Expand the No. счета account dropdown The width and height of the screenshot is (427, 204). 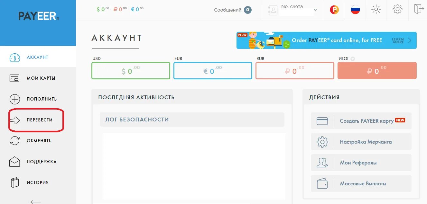(x=315, y=10)
